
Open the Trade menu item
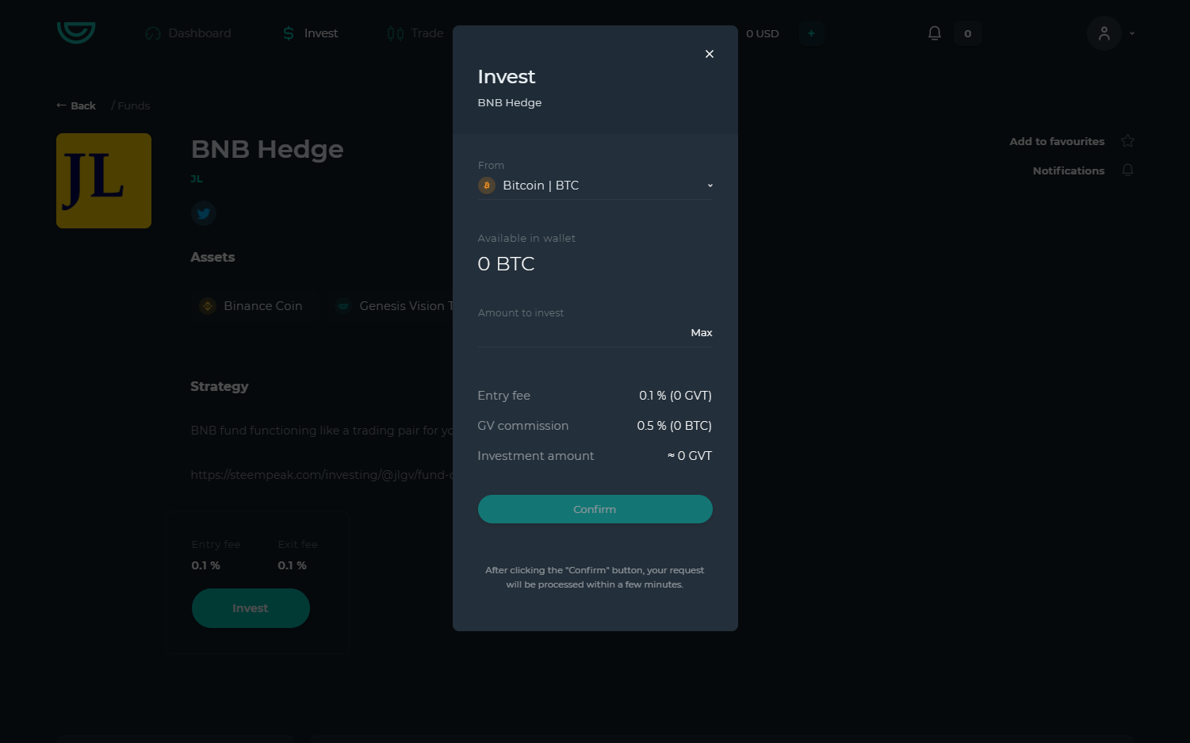415,33
